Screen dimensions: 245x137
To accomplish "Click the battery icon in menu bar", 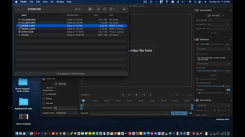I will pyautogui.click(x=184, y=2).
